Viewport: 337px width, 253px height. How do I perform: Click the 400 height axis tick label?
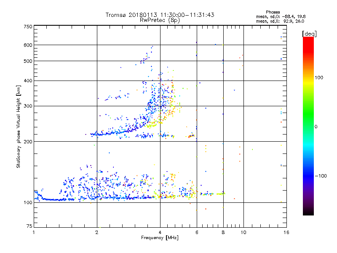28,81
